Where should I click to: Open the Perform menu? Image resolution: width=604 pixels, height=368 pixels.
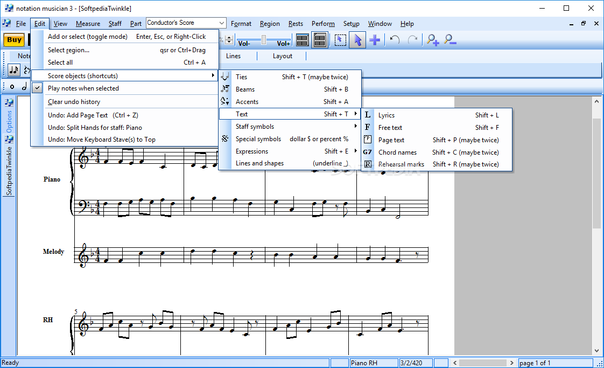[x=323, y=24]
